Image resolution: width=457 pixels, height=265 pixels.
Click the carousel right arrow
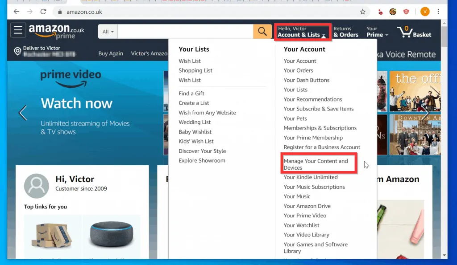[427, 113]
